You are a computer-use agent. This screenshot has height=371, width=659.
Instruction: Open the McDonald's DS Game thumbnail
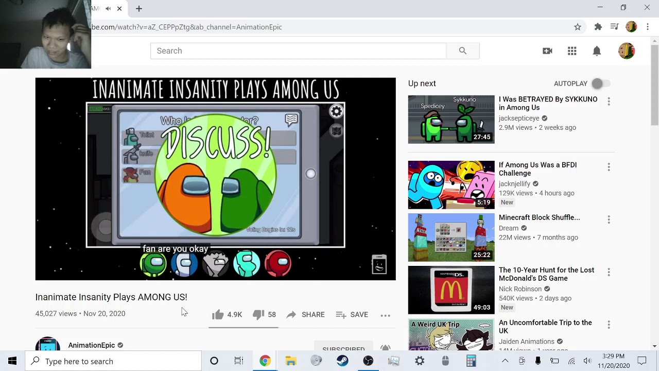(451, 290)
